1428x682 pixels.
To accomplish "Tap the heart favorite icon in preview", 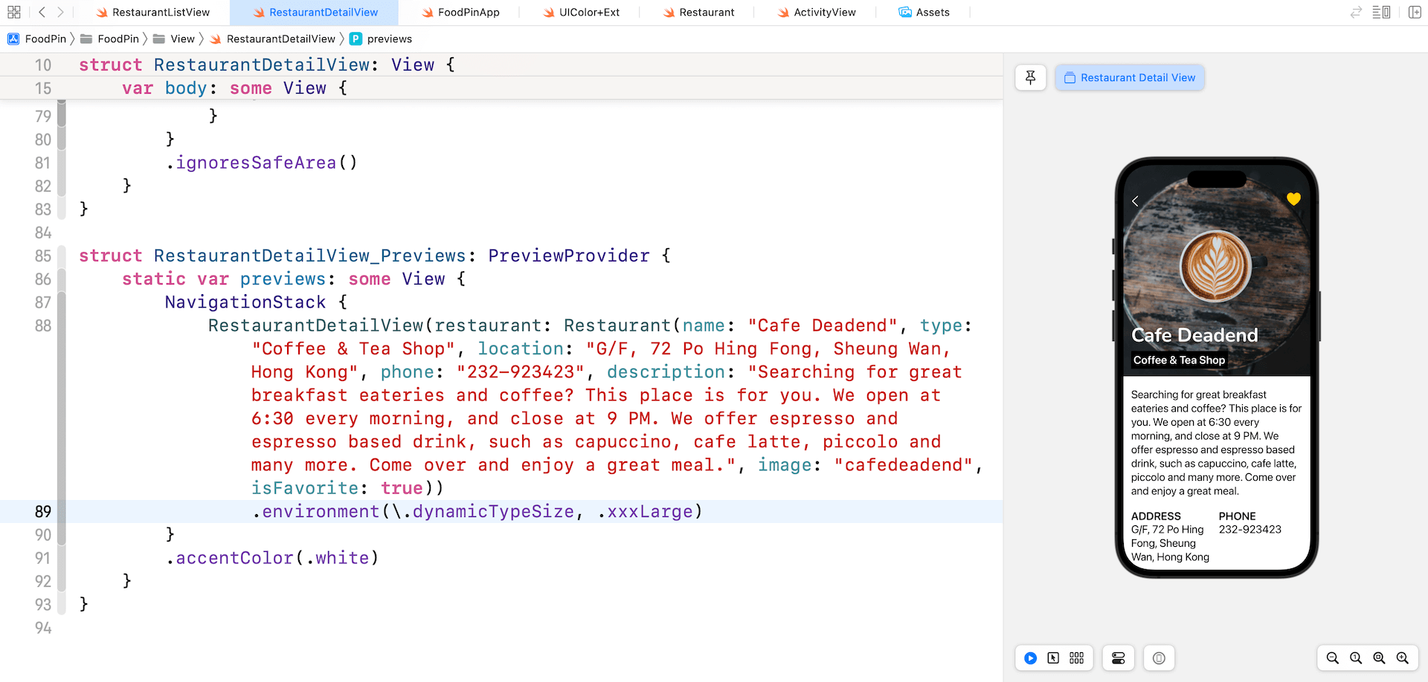I will click(1293, 199).
